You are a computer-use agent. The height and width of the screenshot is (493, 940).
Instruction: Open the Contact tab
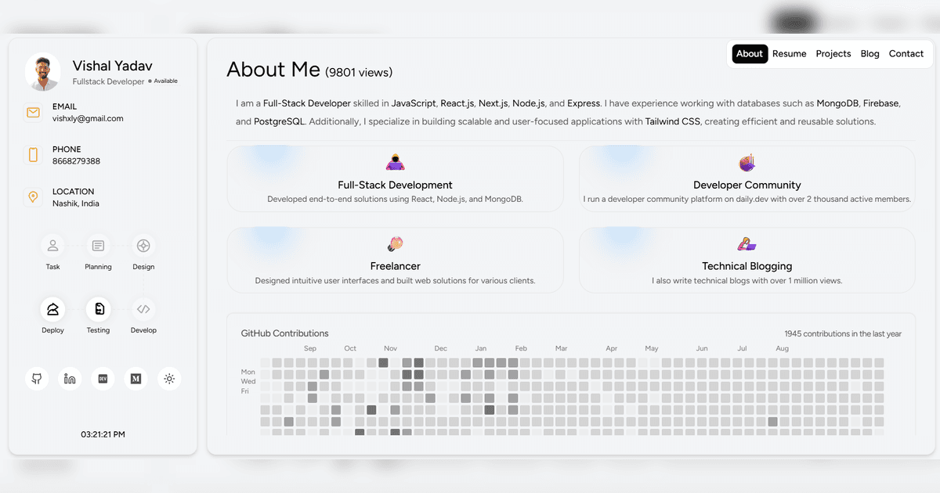(906, 54)
